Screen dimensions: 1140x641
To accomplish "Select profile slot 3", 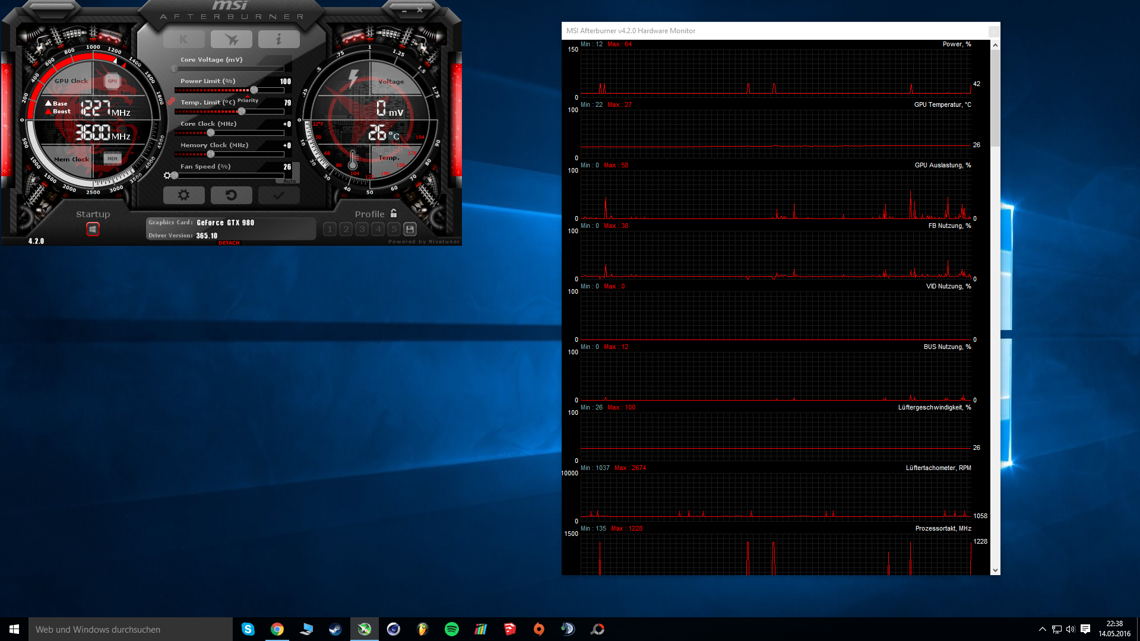I will [362, 229].
